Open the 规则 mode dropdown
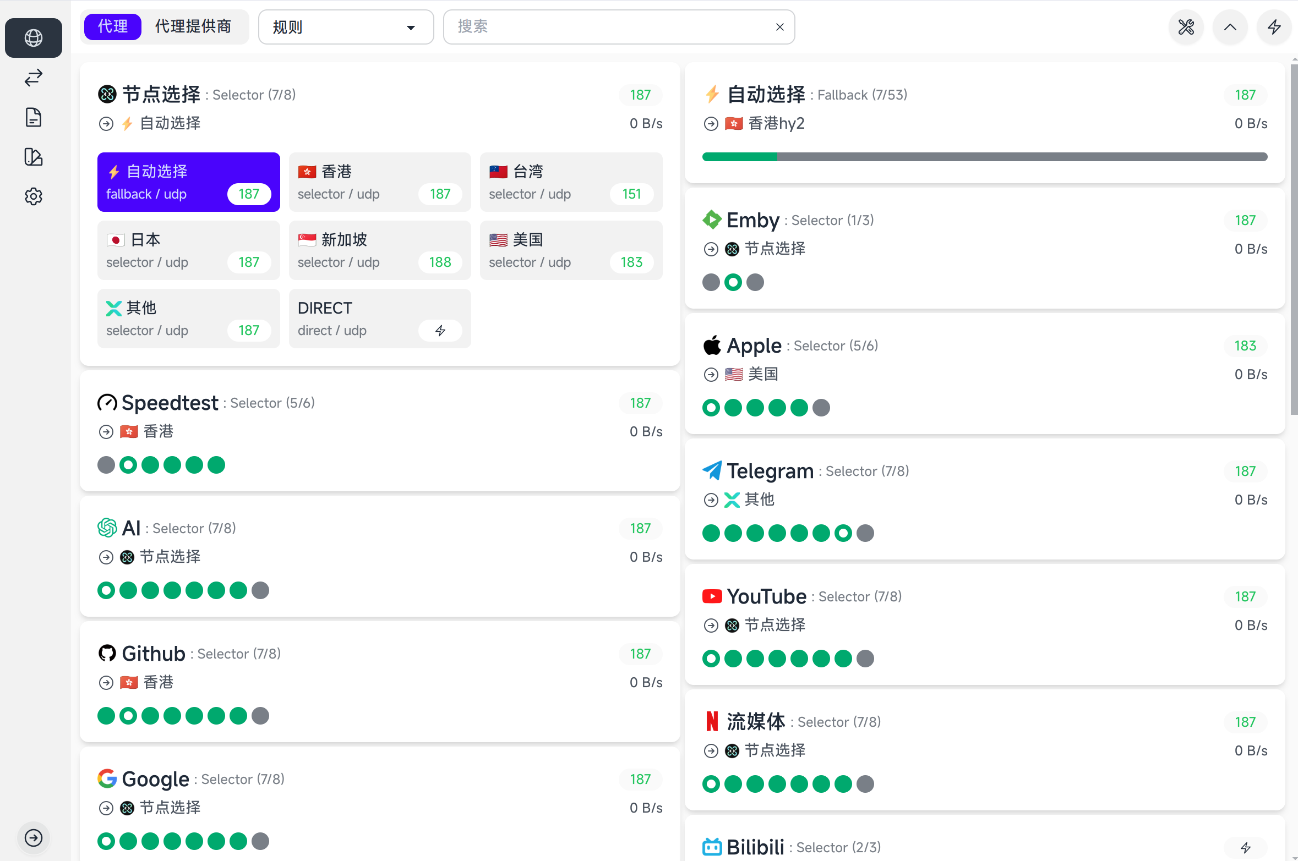Viewport: 1298px width, 861px height. tap(346, 27)
